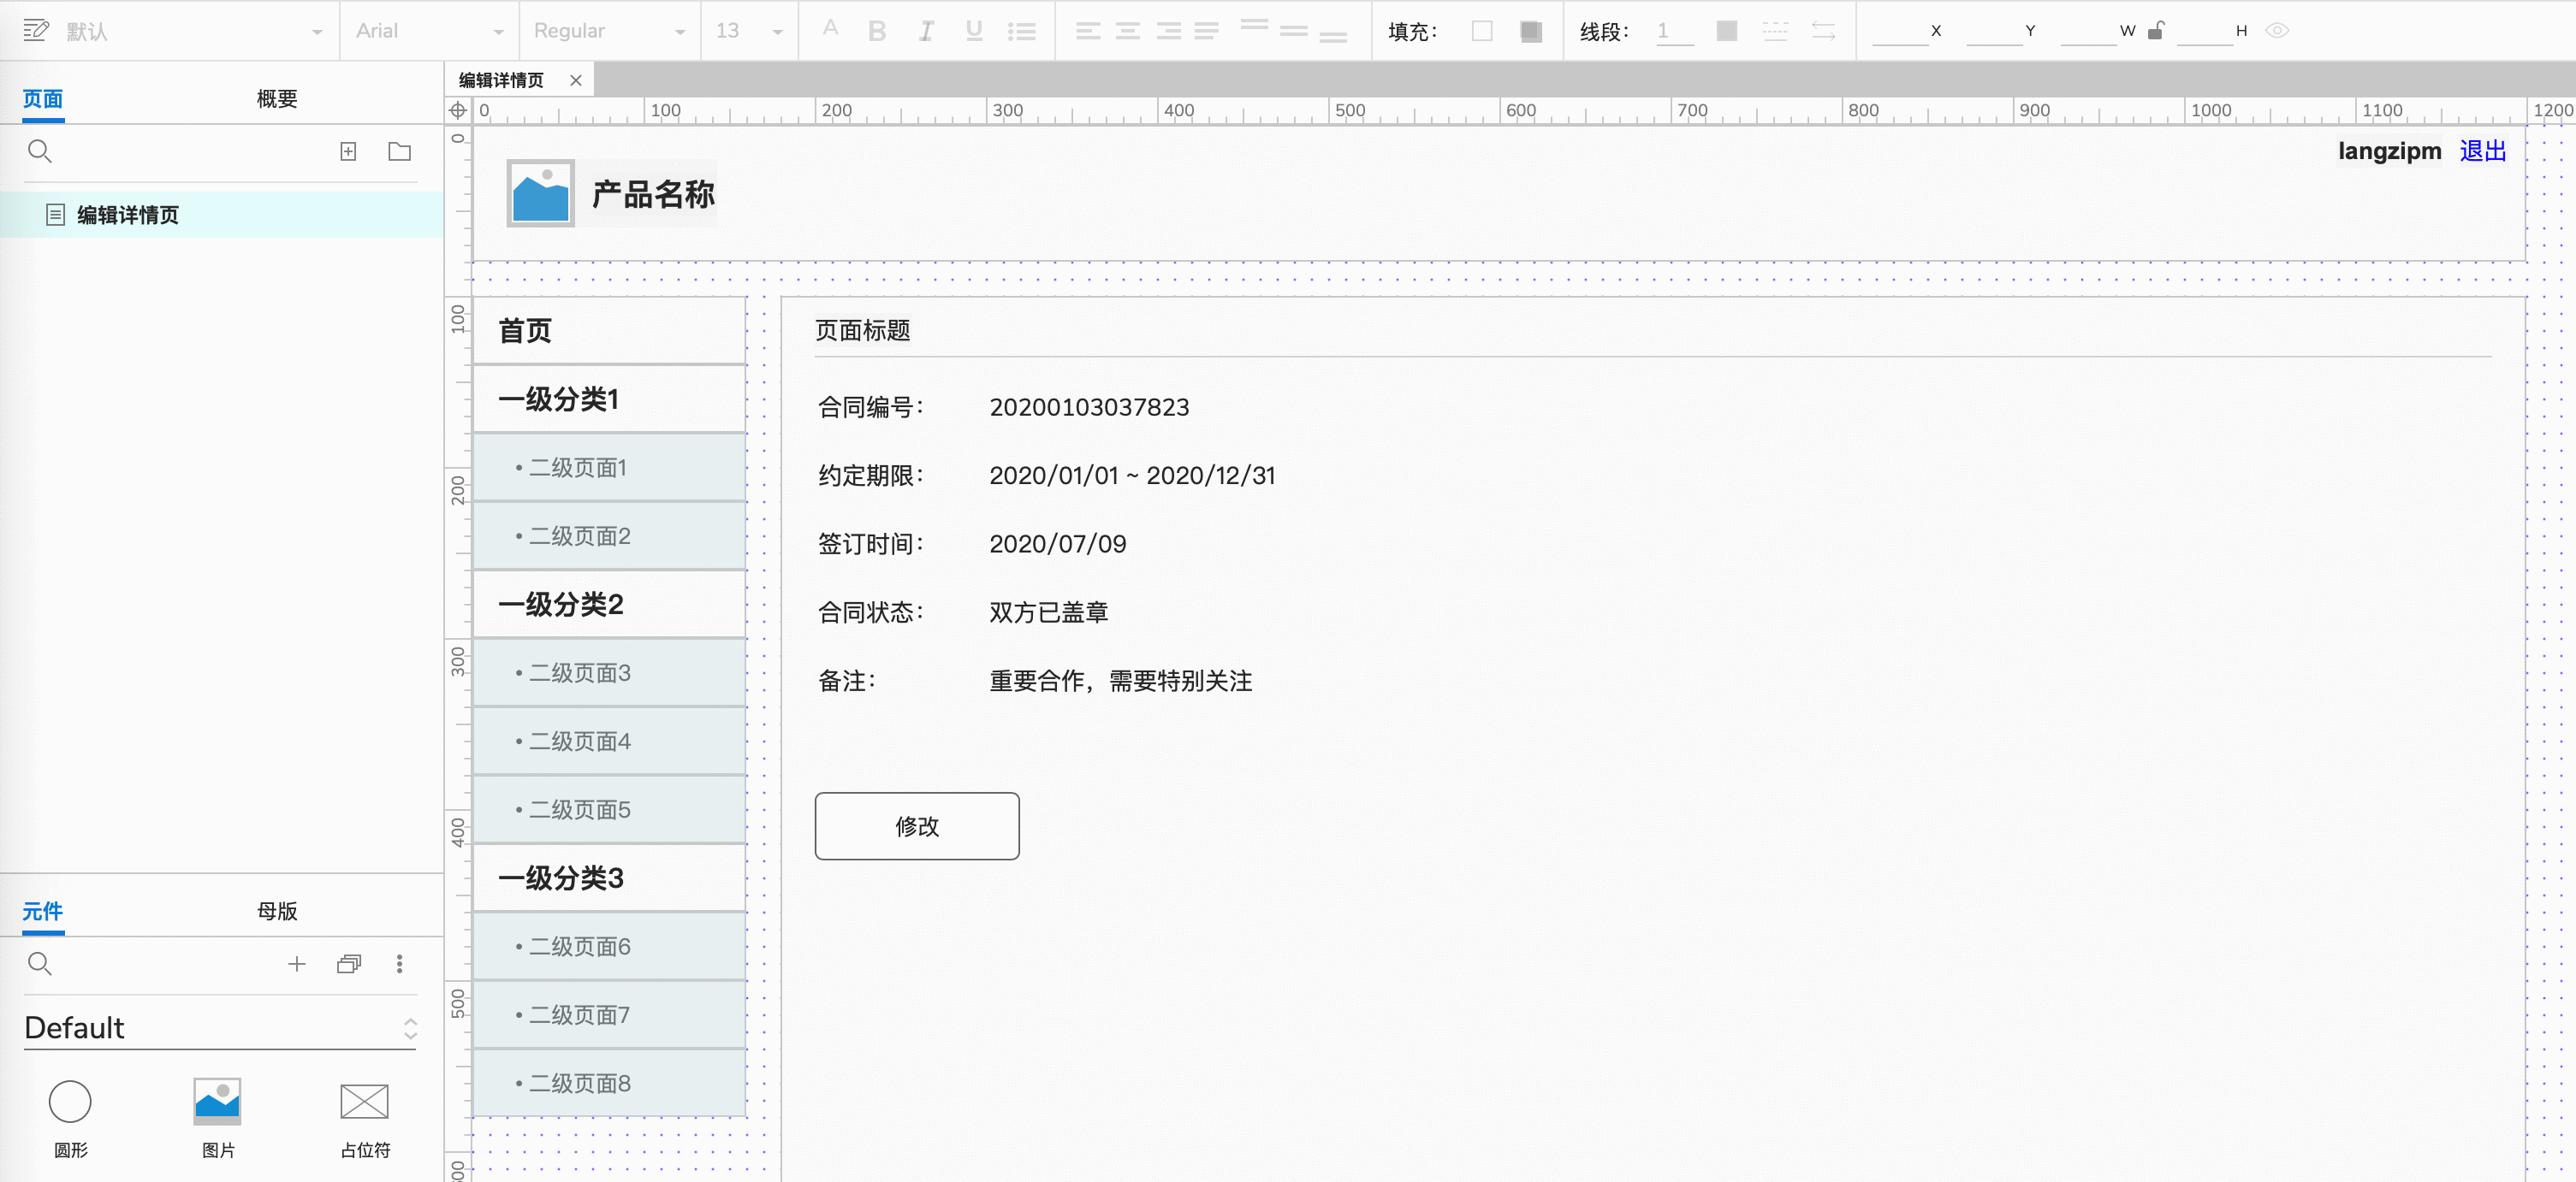Open the line color swatch
The height and width of the screenshot is (1182, 2576).
1726,31
